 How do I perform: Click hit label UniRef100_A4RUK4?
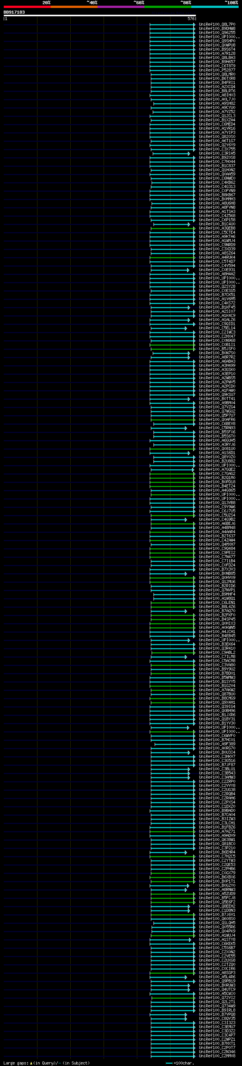(x=217, y=257)
